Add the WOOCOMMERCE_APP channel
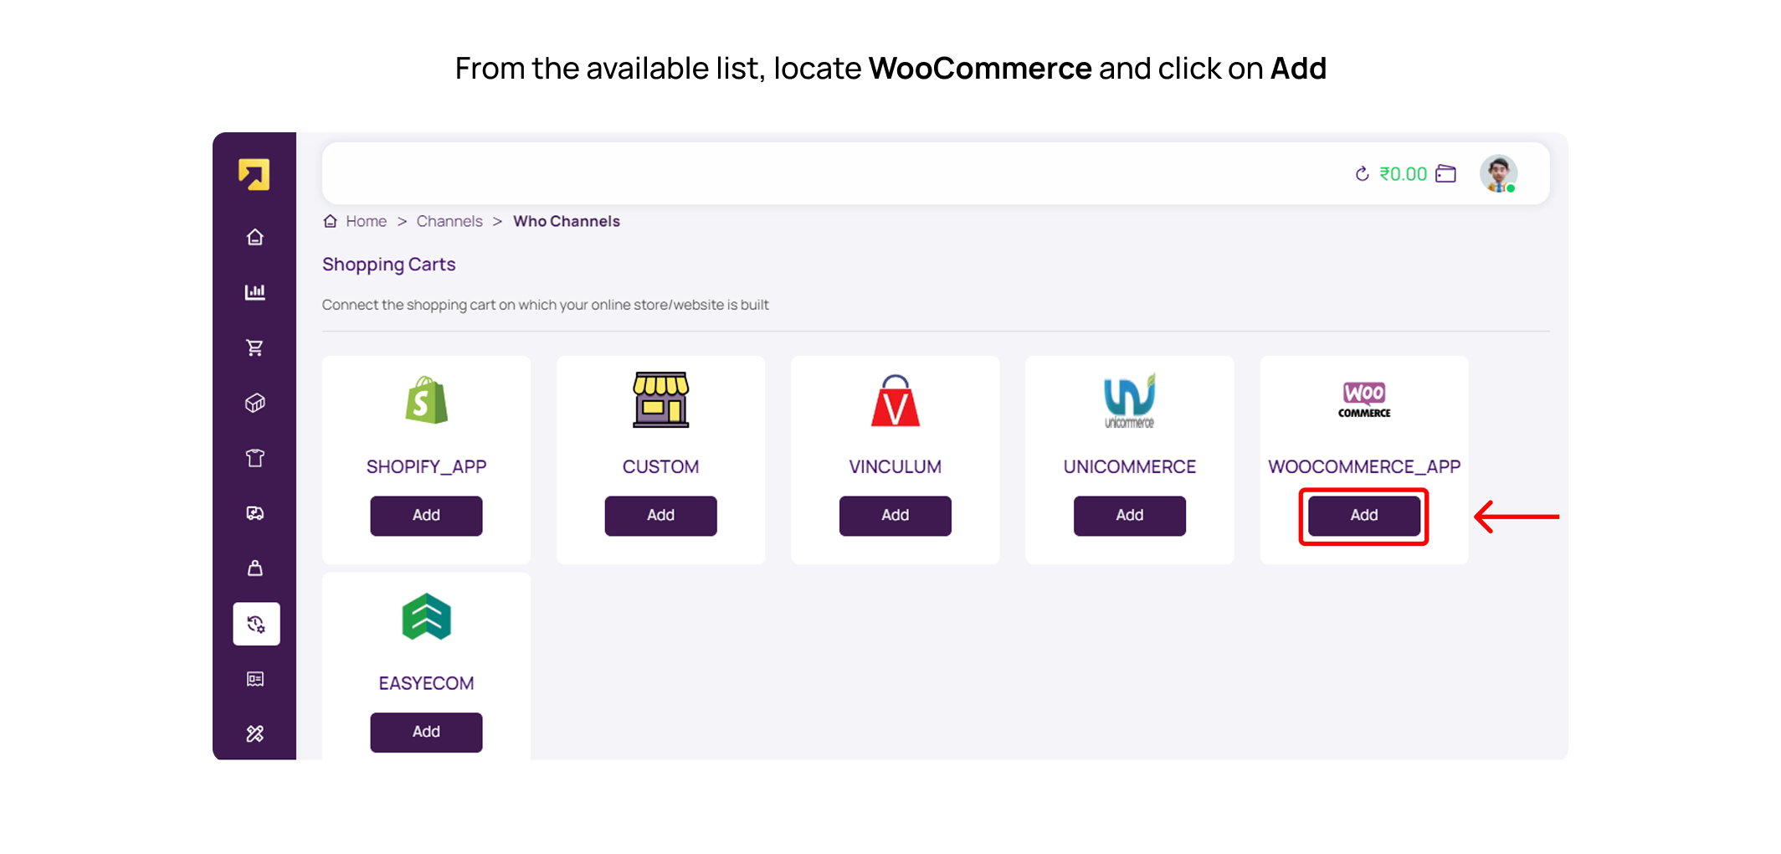The image size is (1781, 854). [1363, 516]
